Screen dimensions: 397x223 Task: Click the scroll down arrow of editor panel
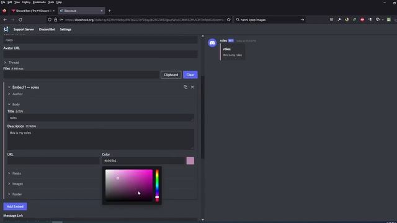coord(203,220)
